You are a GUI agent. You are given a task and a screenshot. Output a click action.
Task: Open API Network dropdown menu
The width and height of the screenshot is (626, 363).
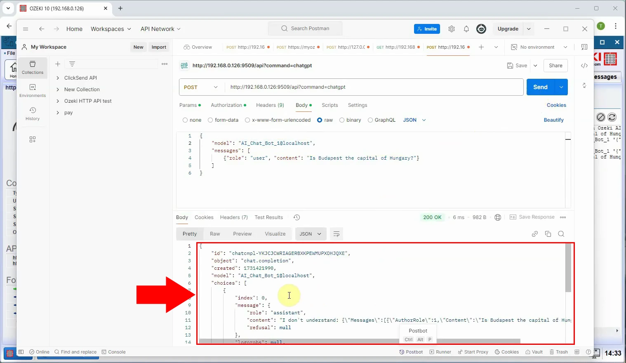point(160,29)
